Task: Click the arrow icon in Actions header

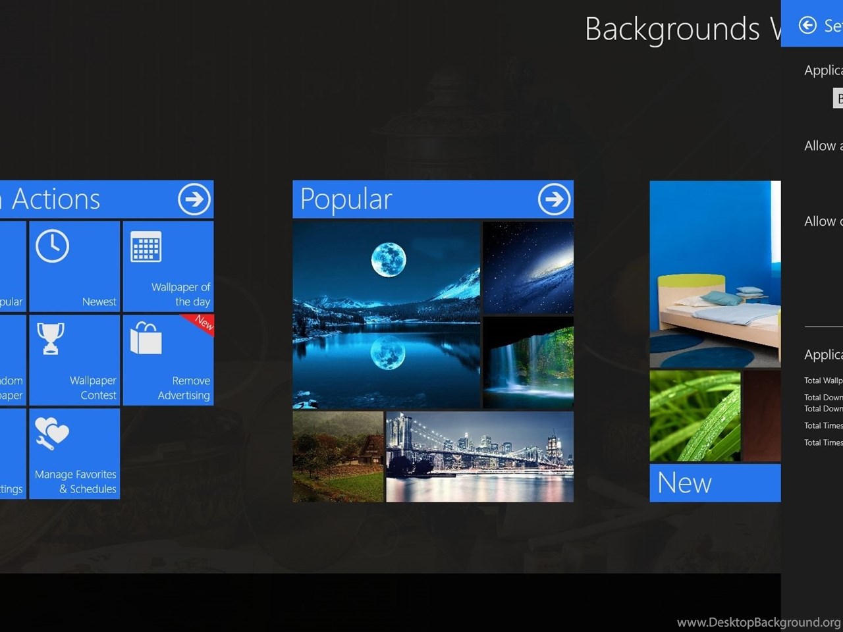Action: tap(194, 199)
